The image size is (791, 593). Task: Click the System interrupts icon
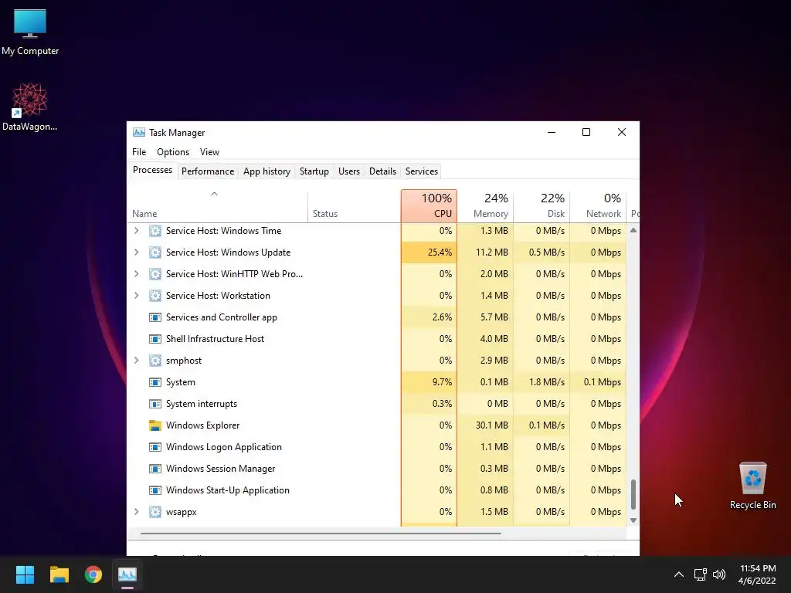[x=154, y=404]
